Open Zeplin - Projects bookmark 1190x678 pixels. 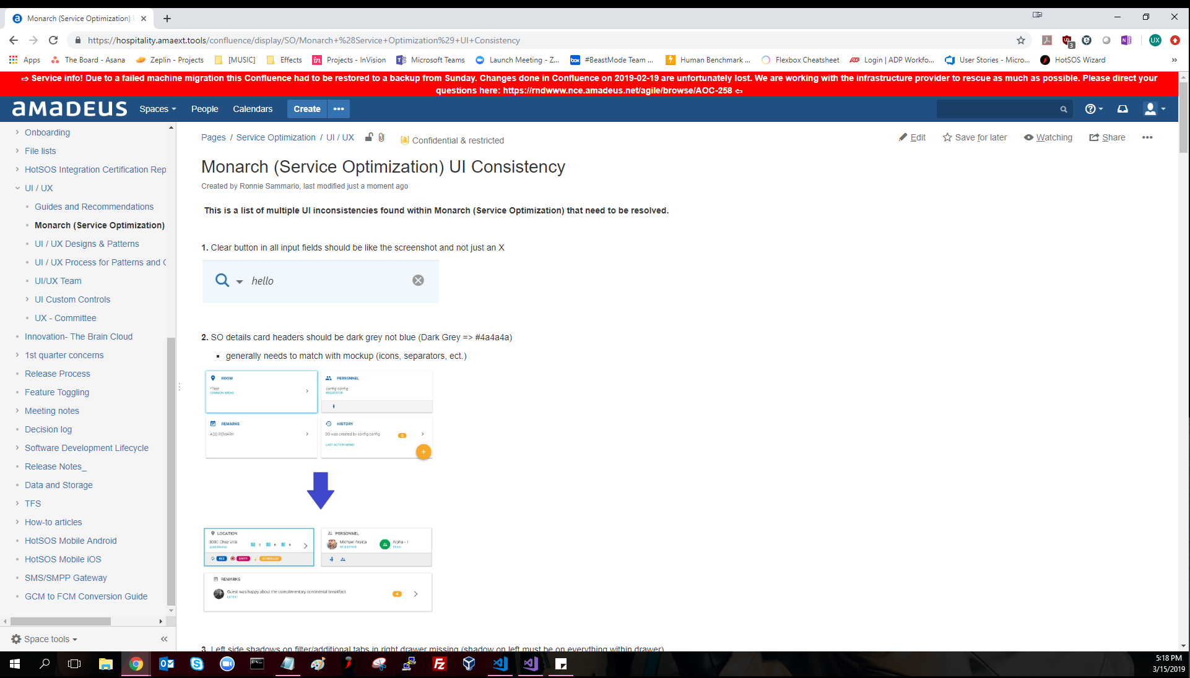tap(170, 60)
